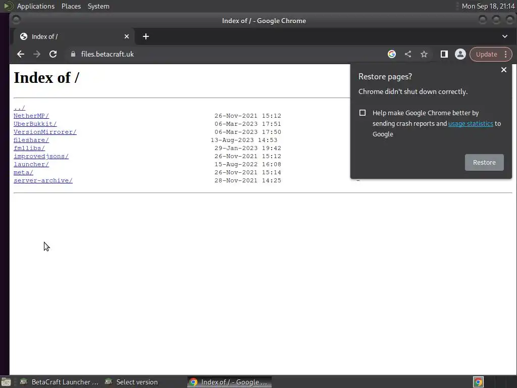Click "Chrome didn't shut down correctly" text
Screen dimensions: 517x388
tap(413, 92)
